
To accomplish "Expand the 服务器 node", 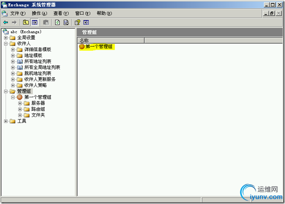I will point(20,103).
